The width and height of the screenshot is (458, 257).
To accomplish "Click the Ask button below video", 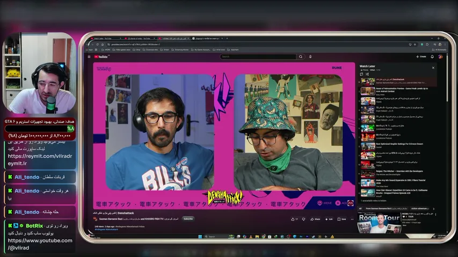I will point(329,219).
